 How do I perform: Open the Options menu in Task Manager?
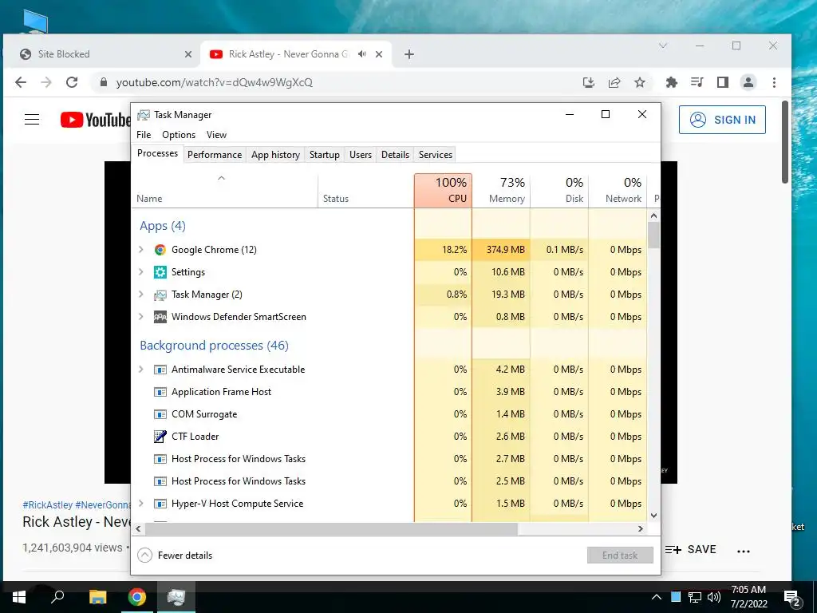(179, 135)
